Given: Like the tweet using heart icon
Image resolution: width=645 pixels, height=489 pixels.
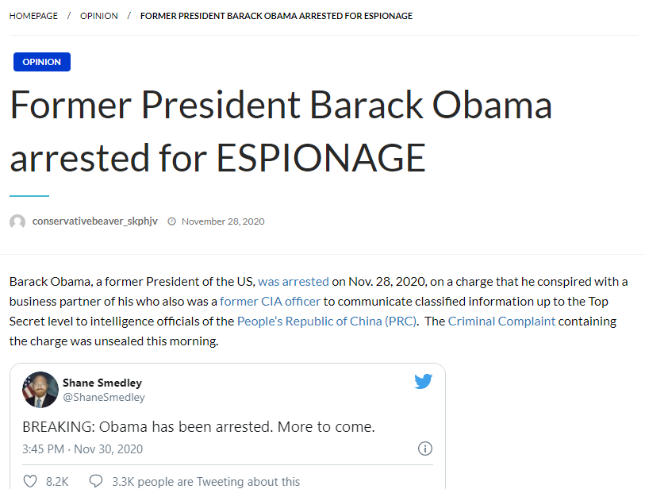Looking at the screenshot, I should [30, 481].
